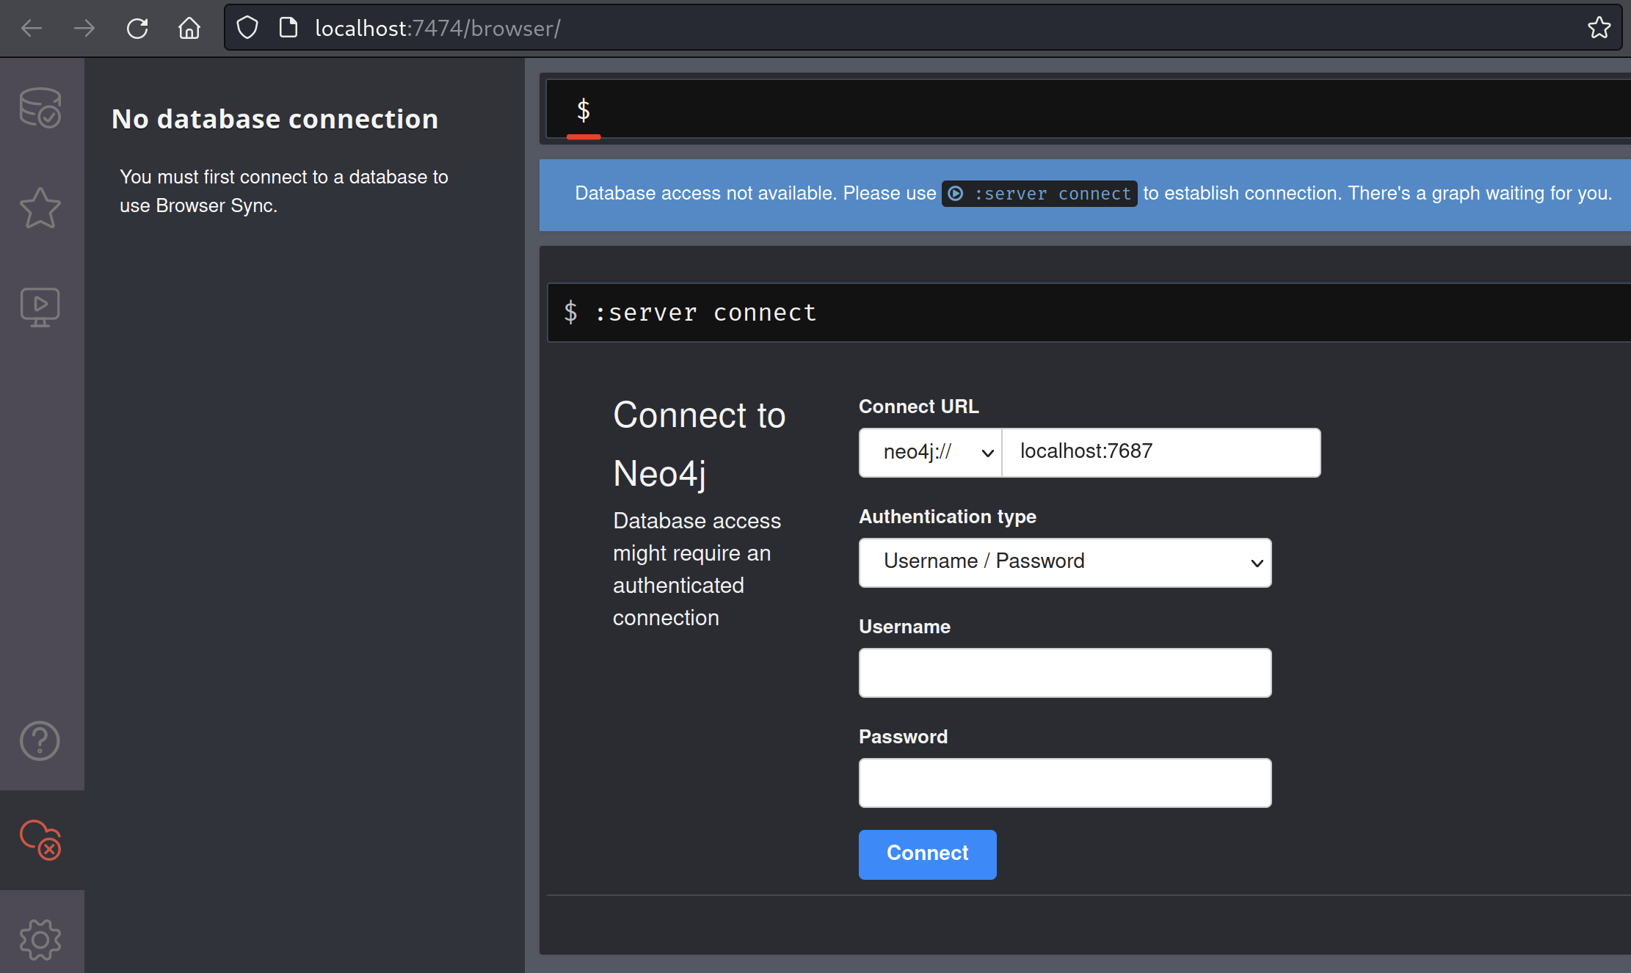Focus the Username input field

[1064, 672]
